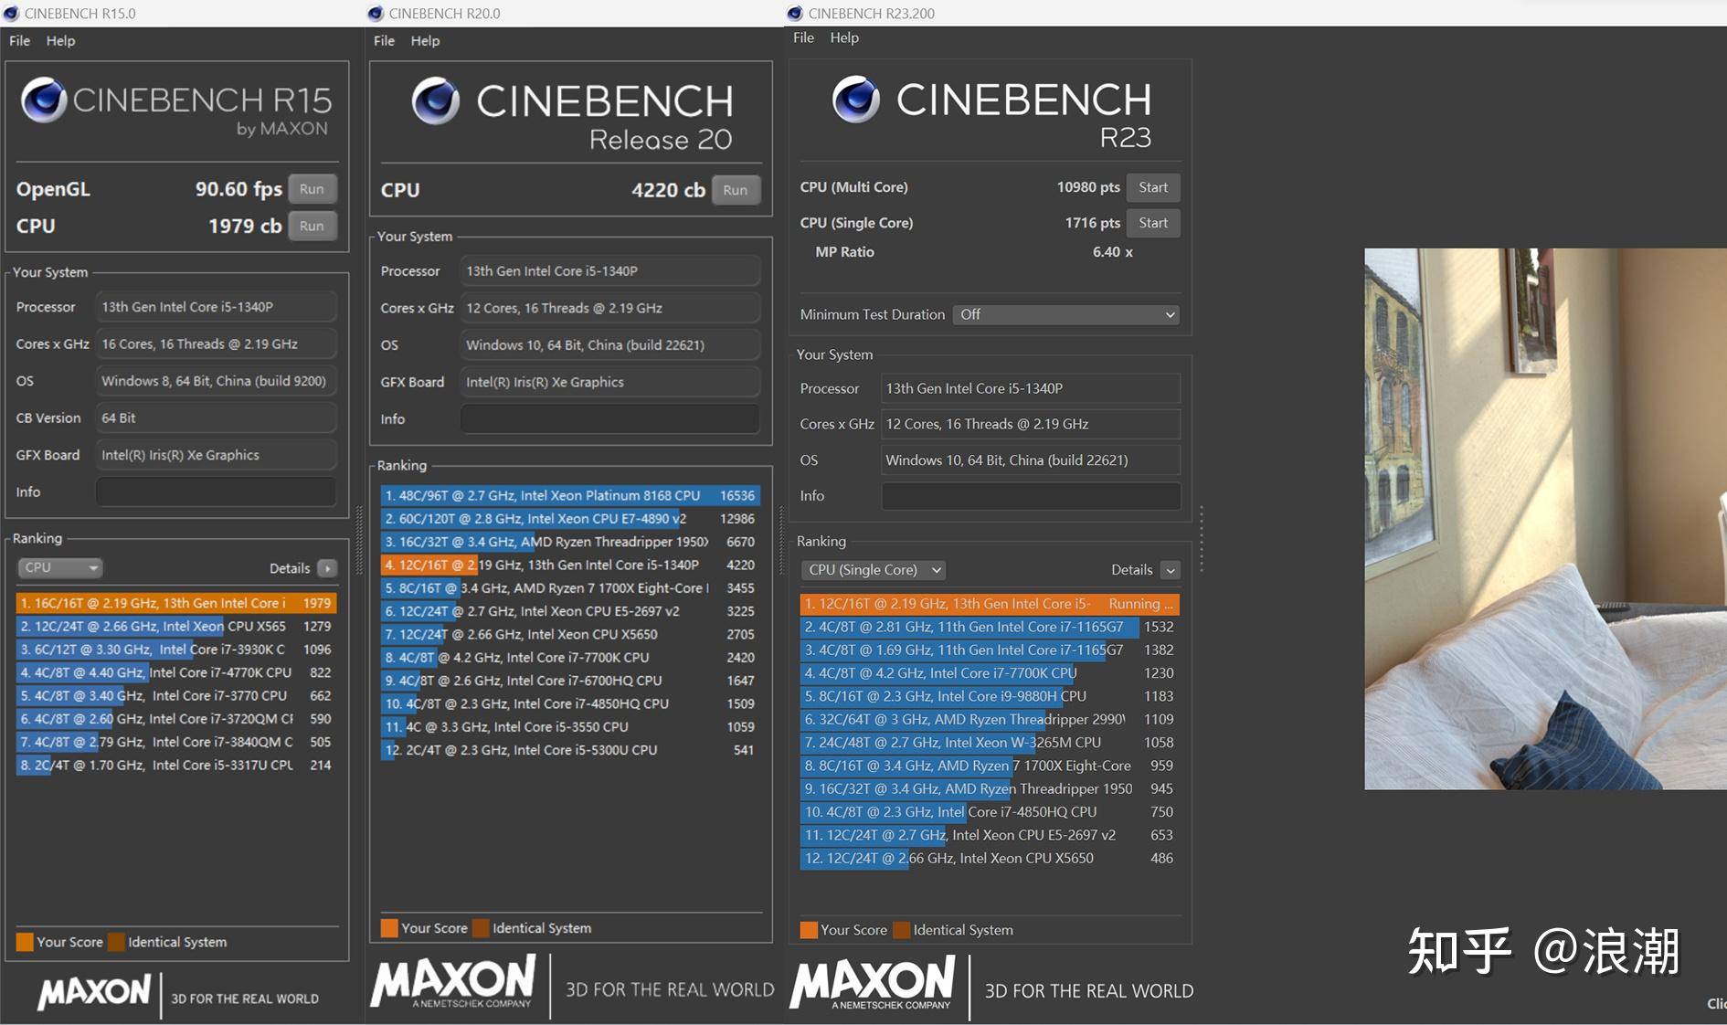Viewport: 1727px width, 1025px height.
Task: Click the Cinebench R15 title bar icon
Action: click(11, 13)
